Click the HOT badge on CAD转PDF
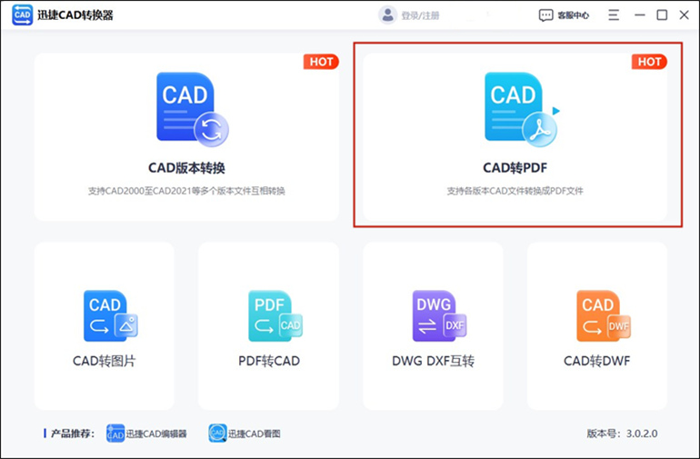 coord(649,62)
